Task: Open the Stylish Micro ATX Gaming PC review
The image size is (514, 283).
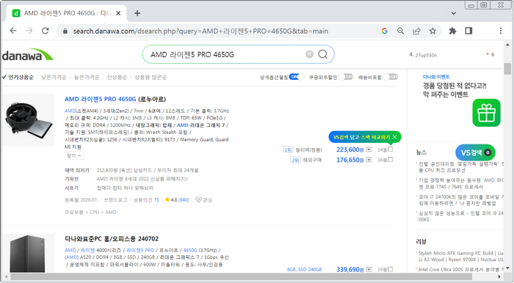Action: coord(460,256)
